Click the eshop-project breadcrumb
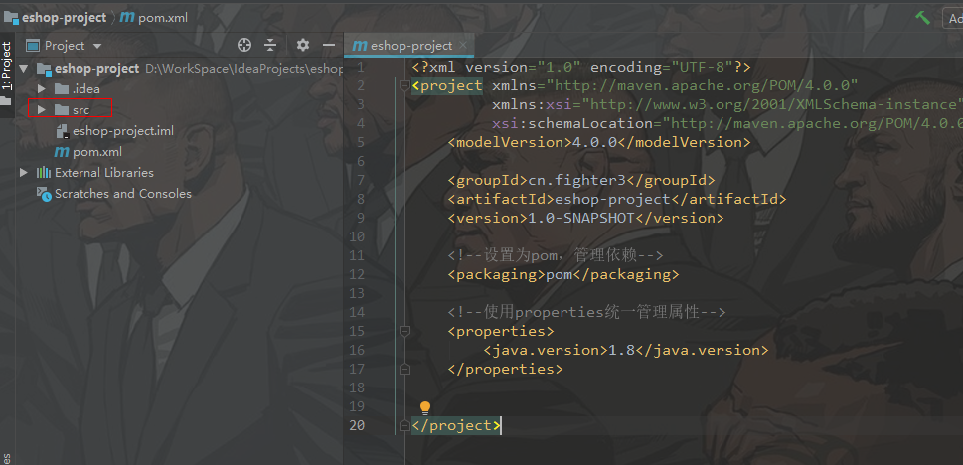This screenshot has height=465, width=963. [64, 18]
